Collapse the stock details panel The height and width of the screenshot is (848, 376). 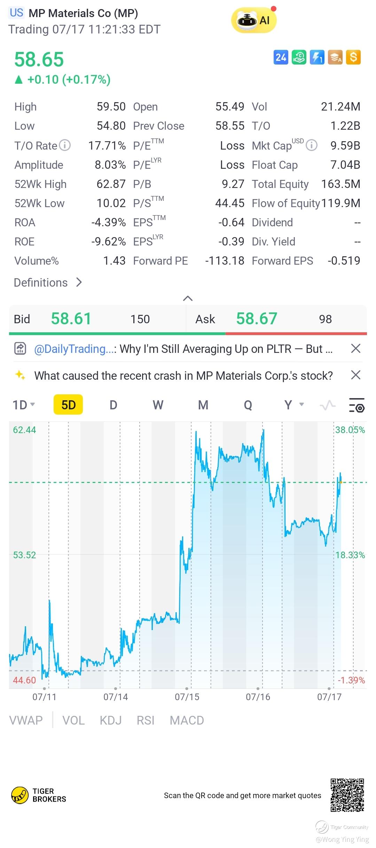188,298
